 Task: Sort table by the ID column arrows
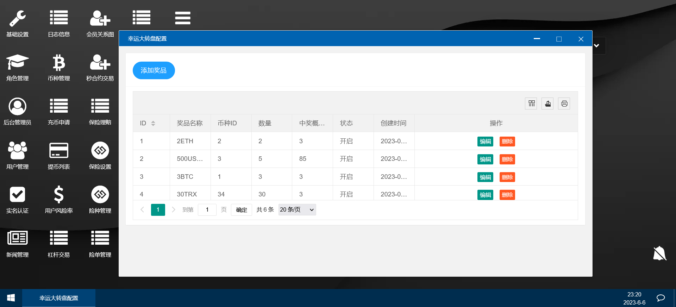[153, 123]
